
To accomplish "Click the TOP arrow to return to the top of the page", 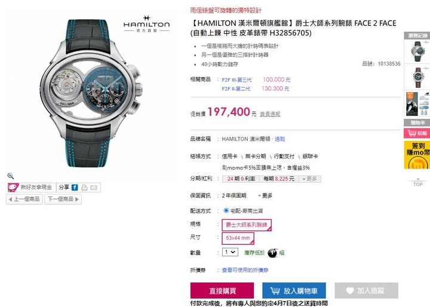I will pyautogui.click(x=417, y=182).
